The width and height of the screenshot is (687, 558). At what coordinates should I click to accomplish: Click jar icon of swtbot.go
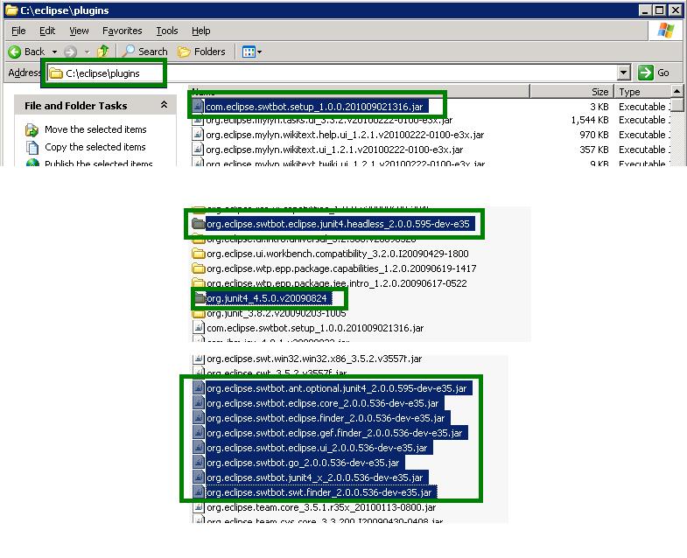tap(199, 463)
